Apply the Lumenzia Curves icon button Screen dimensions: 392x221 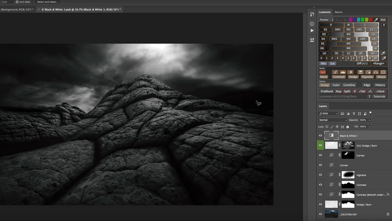(335, 72)
